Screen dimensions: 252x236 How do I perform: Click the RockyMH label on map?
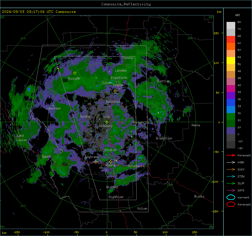pyautogui.click(x=74, y=79)
